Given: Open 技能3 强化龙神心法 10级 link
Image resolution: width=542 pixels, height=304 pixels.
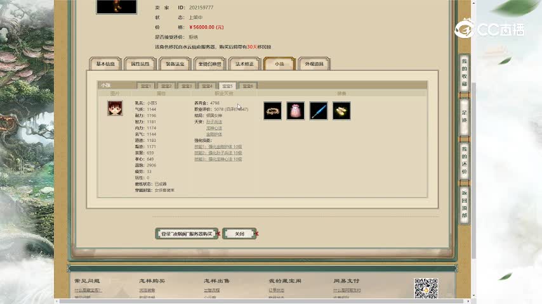Looking at the screenshot, I should point(218,159).
